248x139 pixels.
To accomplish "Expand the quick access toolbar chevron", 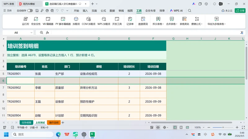I will 67,11.
